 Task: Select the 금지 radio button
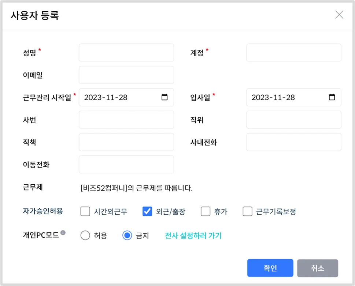tap(127, 236)
